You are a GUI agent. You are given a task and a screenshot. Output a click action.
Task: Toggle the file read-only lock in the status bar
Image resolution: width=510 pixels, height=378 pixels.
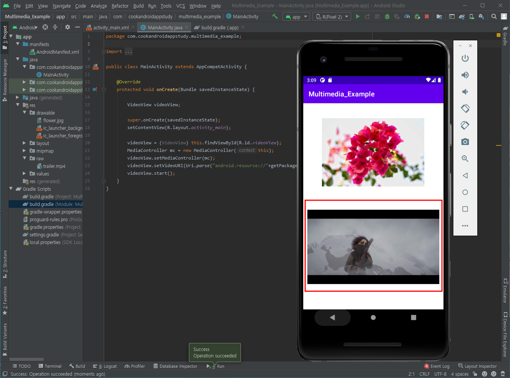(x=475, y=374)
